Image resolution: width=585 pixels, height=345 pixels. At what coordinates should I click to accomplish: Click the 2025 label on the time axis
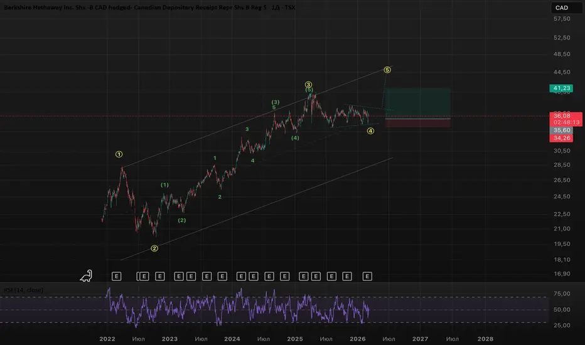click(x=295, y=339)
